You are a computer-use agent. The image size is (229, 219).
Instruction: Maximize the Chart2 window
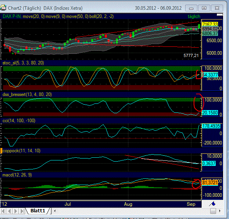pos(204,8)
